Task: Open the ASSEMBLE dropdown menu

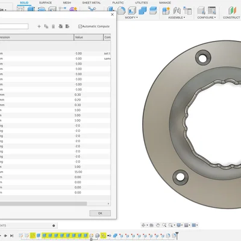Action: pos(177,17)
